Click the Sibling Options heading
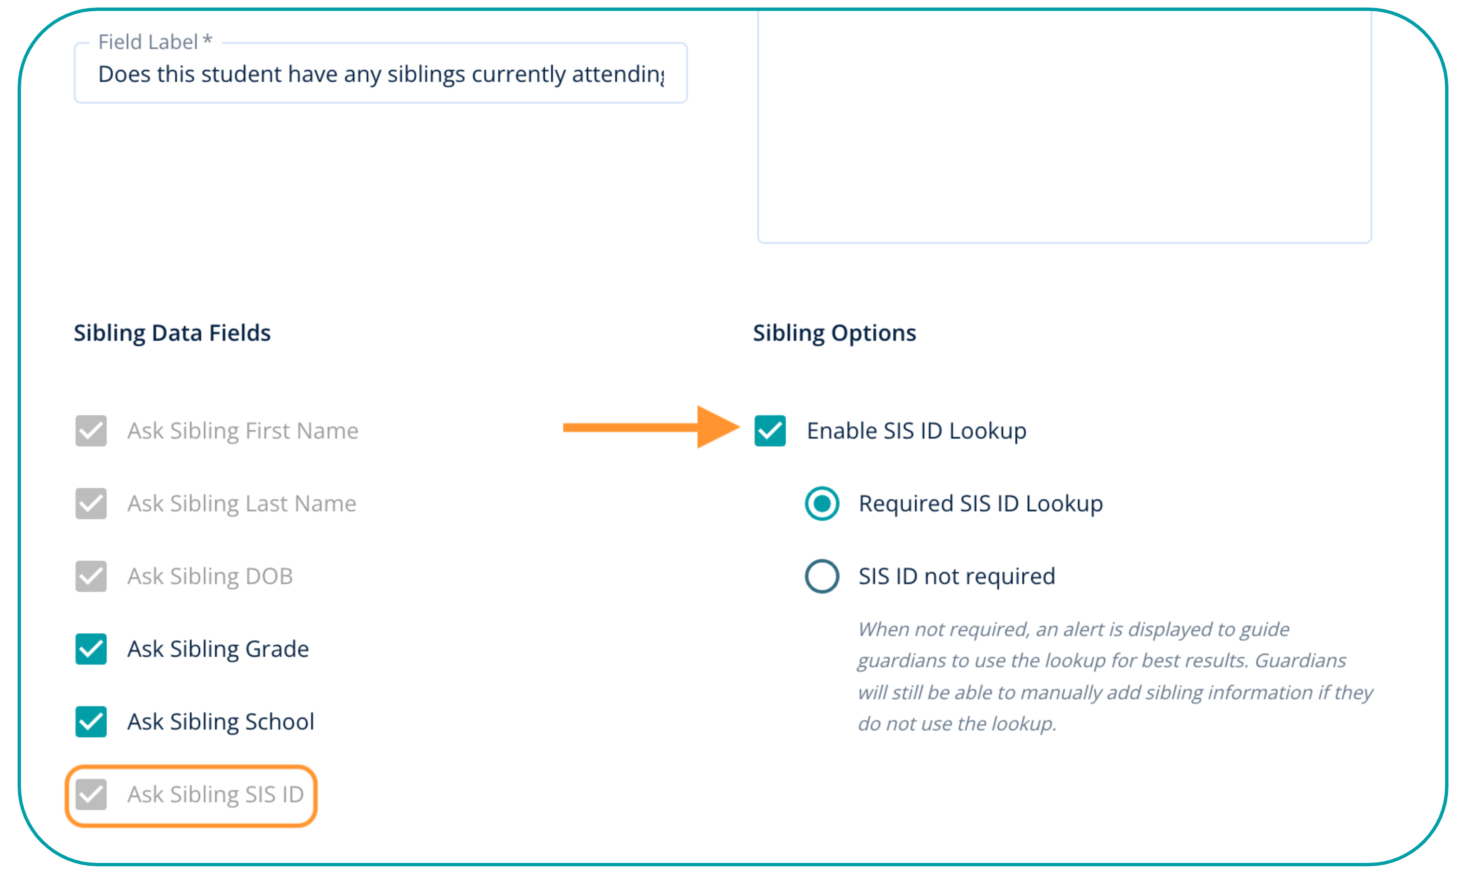1469x878 pixels. pyautogui.click(x=834, y=333)
